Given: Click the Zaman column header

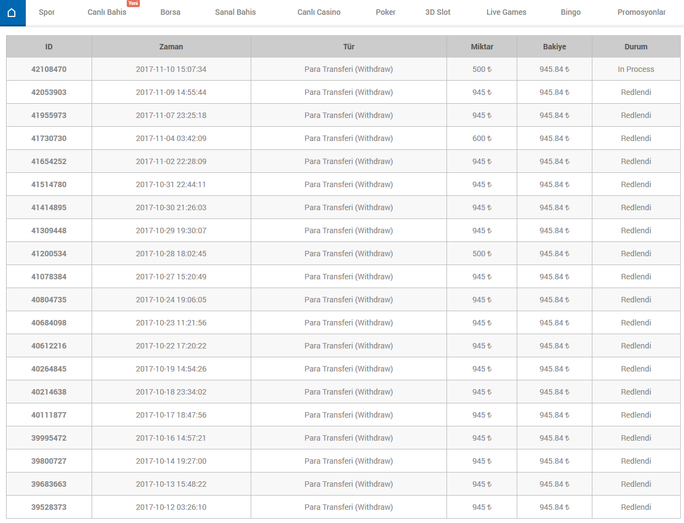Looking at the screenshot, I should pos(171,47).
